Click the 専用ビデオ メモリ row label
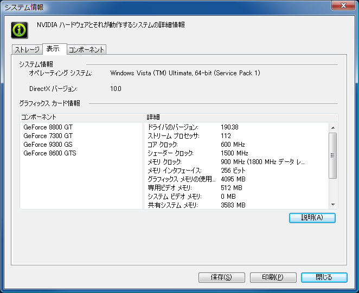This screenshot has width=359, height=293. tap(170, 188)
